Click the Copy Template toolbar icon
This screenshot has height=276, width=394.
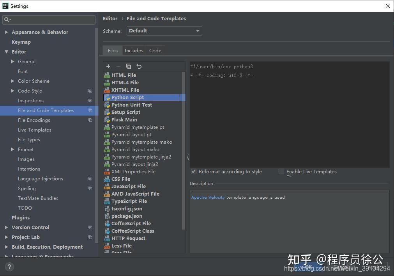point(129,66)
